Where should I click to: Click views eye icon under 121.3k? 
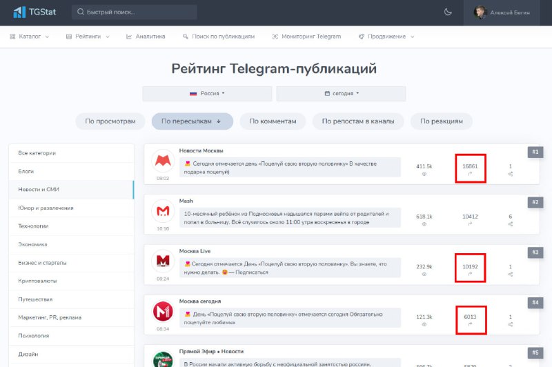pyautogui.click(x=424, y=324)
